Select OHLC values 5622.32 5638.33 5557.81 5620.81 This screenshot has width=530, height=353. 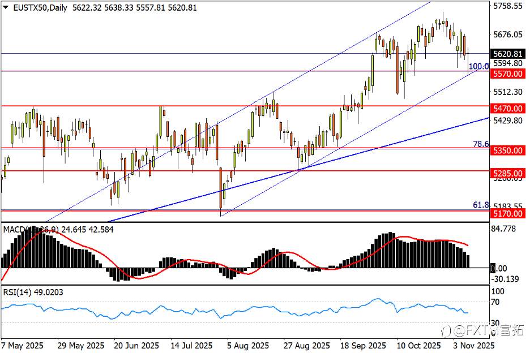click(135, 7)
